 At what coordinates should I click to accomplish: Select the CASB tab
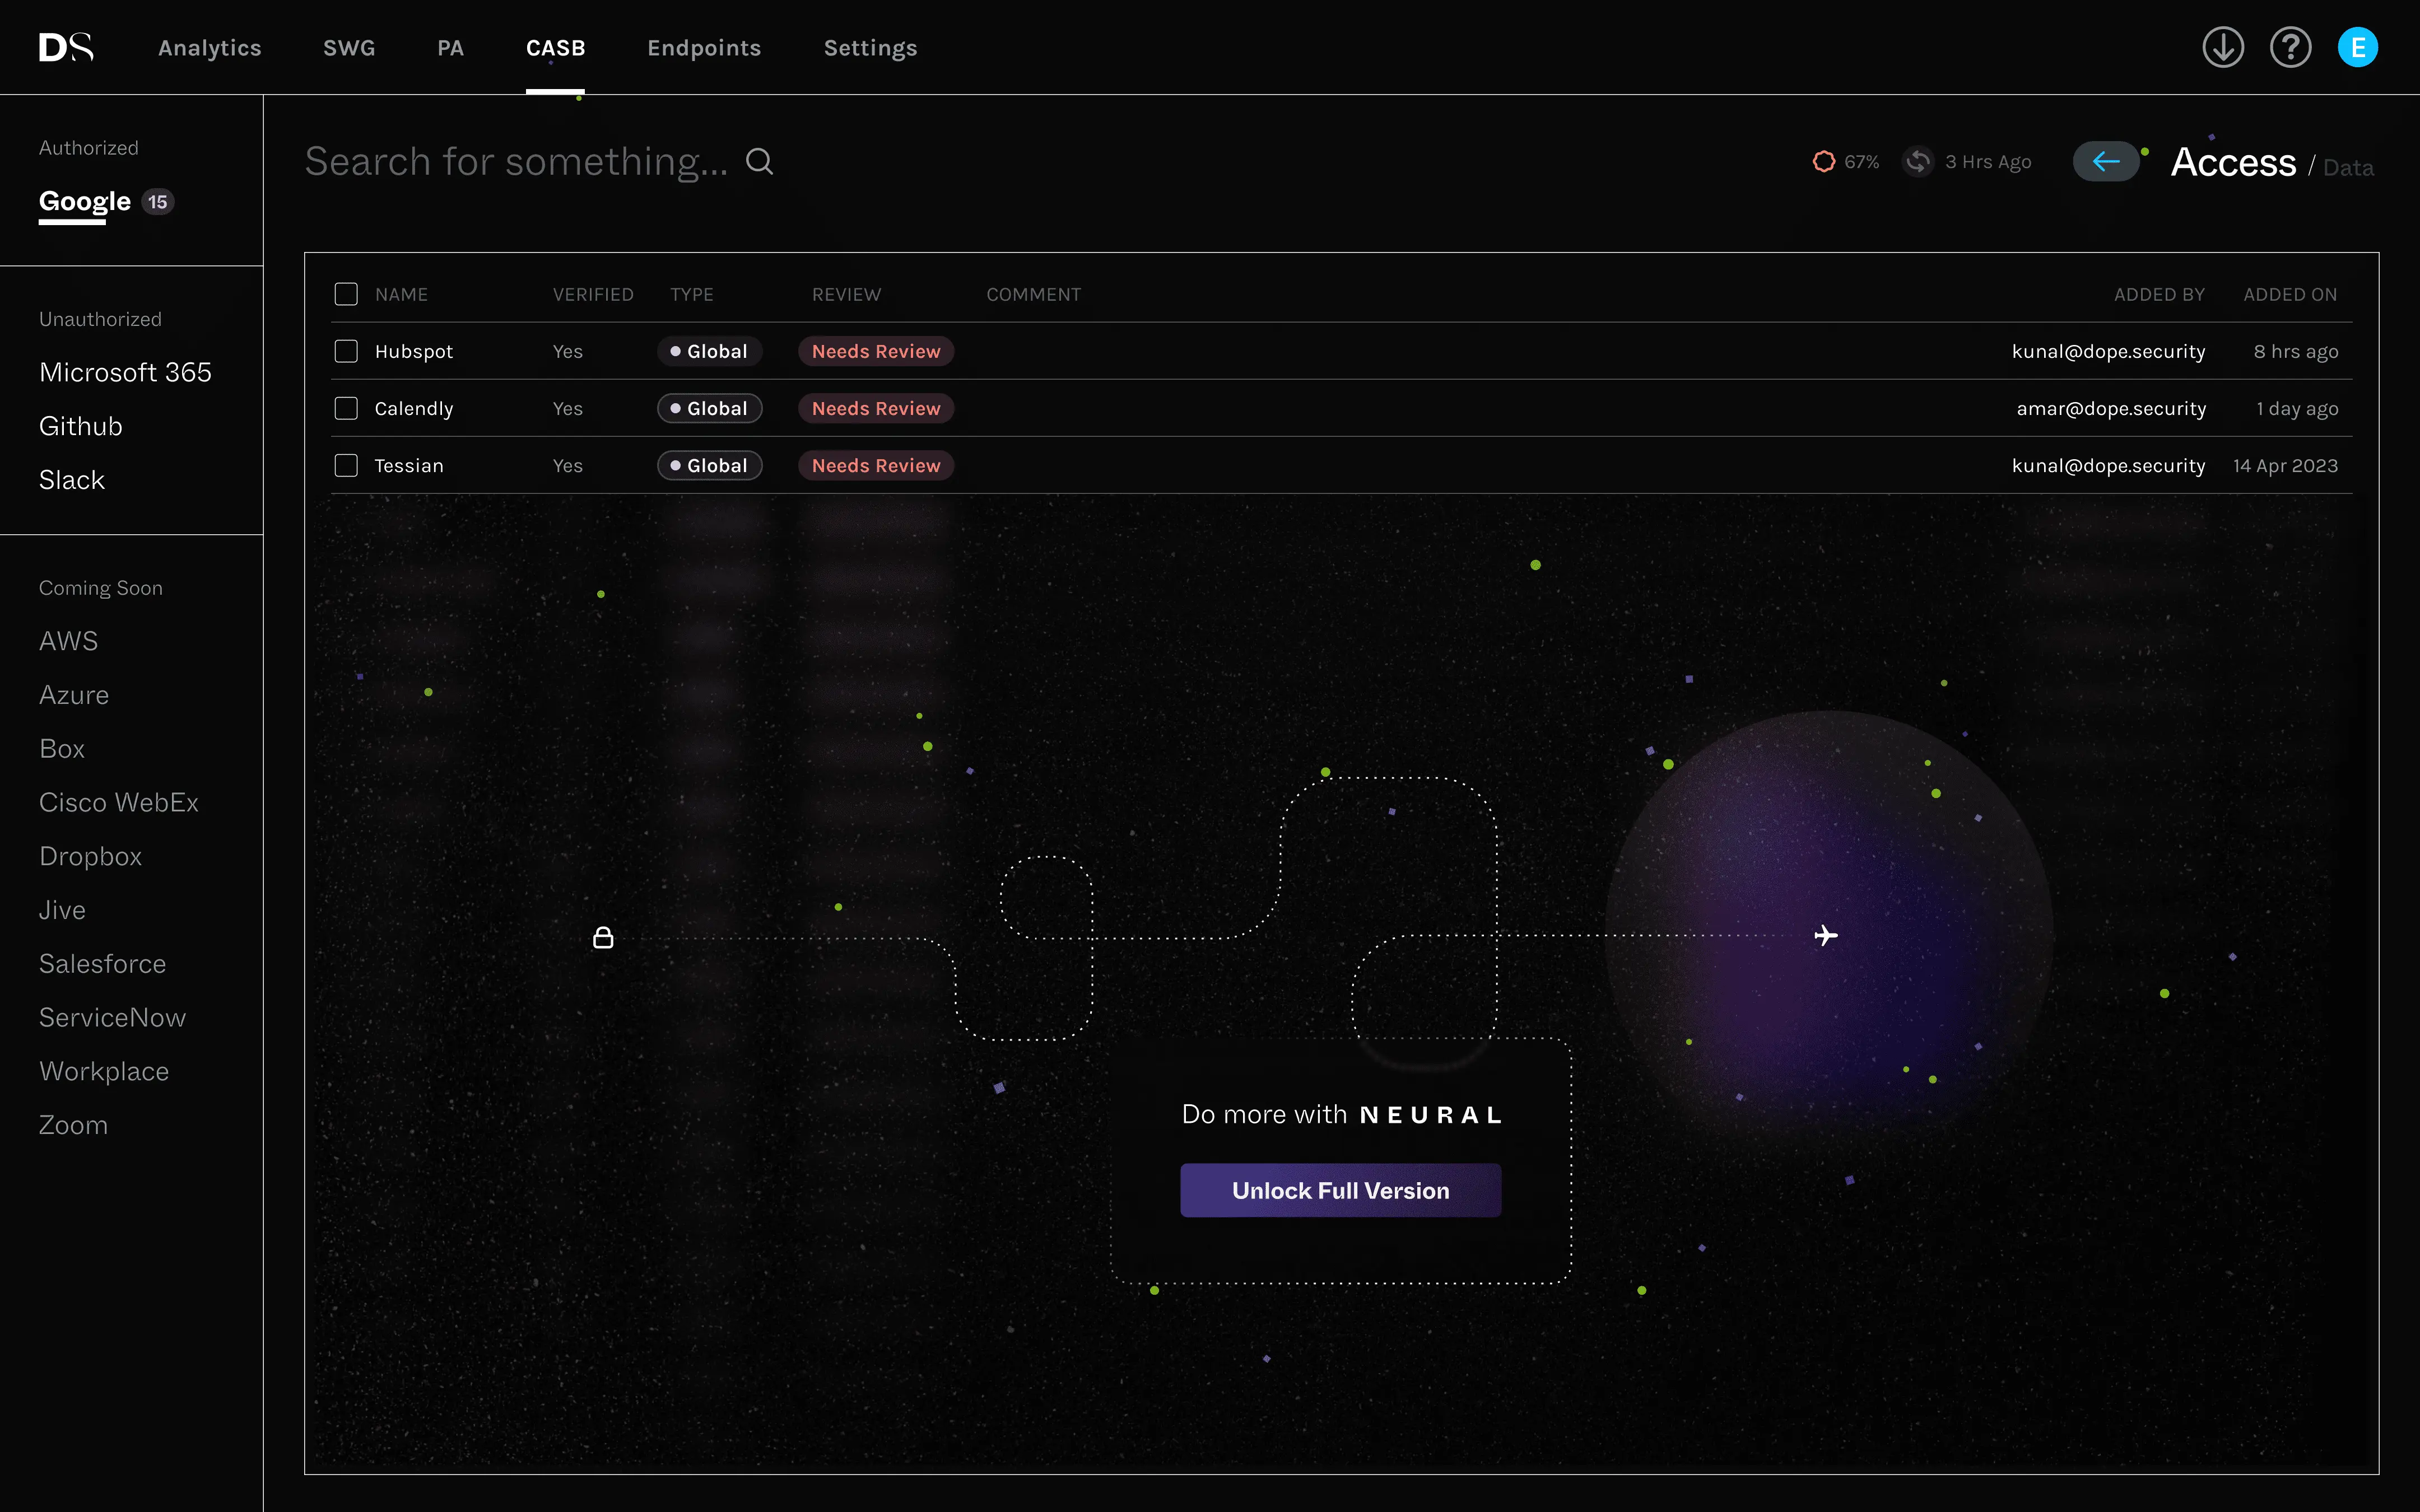(x=556, y=48)
